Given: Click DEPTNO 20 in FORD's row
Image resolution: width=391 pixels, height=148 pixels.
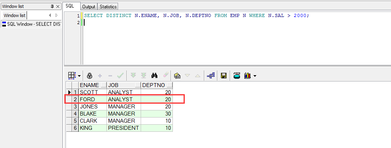Looking at the screenshot, I should click(x=157, y=99).
